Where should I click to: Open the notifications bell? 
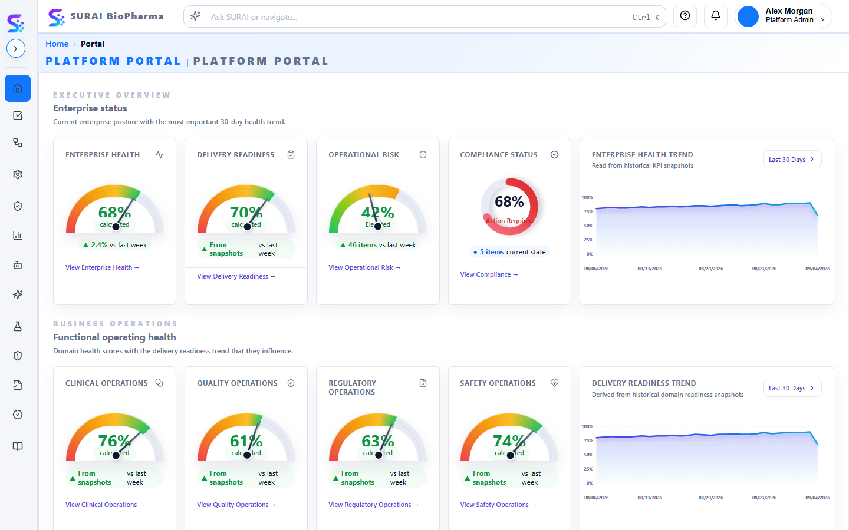click(x=716, y=16)
